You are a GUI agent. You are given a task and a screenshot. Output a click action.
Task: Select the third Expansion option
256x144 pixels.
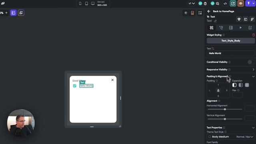coord(247,85)
